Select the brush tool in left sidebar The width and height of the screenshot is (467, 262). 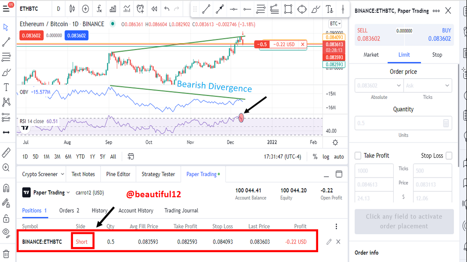(x=6, y=72)
